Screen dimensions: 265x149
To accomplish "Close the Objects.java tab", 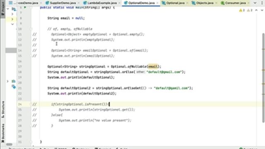I will [216, 3].
